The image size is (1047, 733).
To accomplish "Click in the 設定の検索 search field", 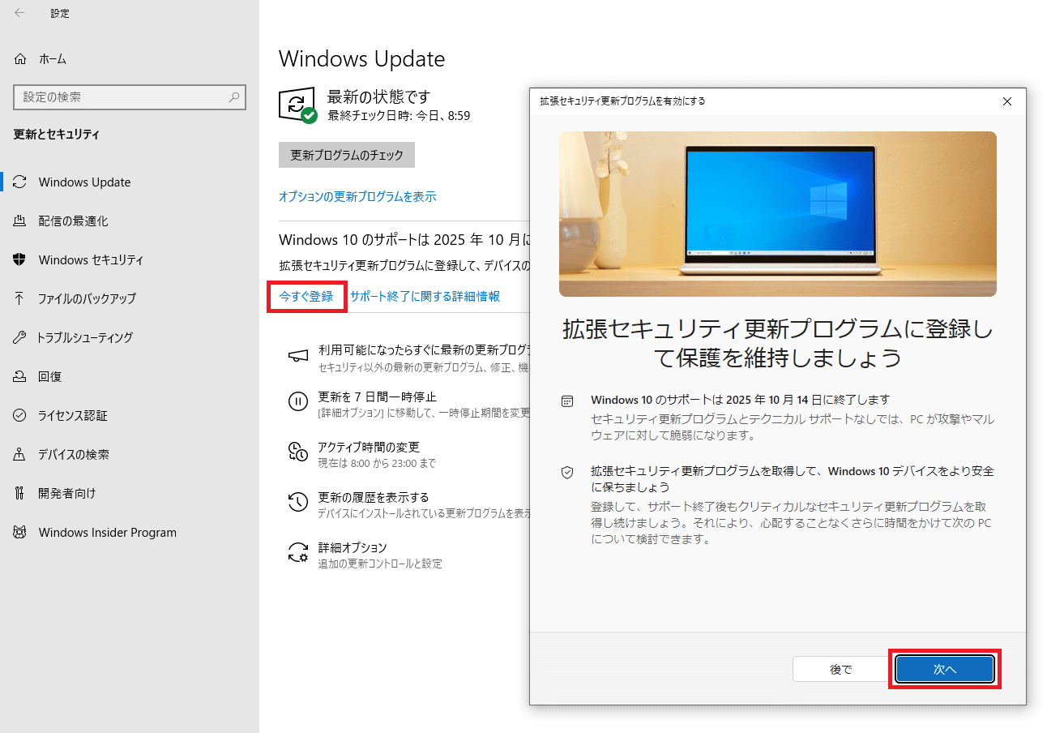I will click(122, 97).
